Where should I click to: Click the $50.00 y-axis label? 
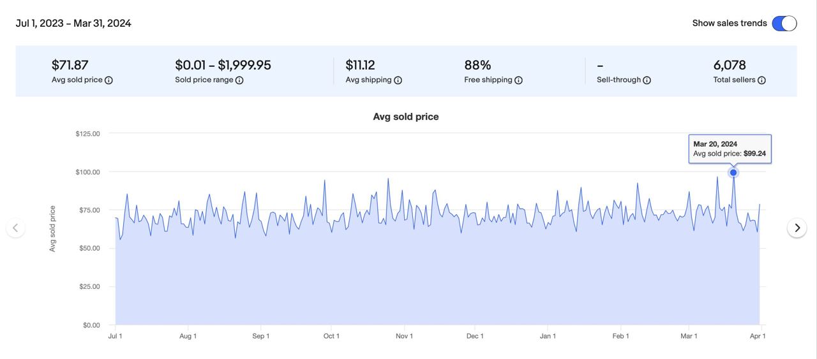[x=89, y=248]
